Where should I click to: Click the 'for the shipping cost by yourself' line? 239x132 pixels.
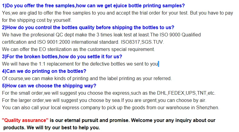pyautogui.click(x=36, y=20)
